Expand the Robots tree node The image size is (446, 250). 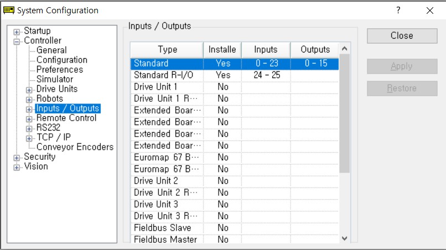pyautogui.click(x=29, y=100)
